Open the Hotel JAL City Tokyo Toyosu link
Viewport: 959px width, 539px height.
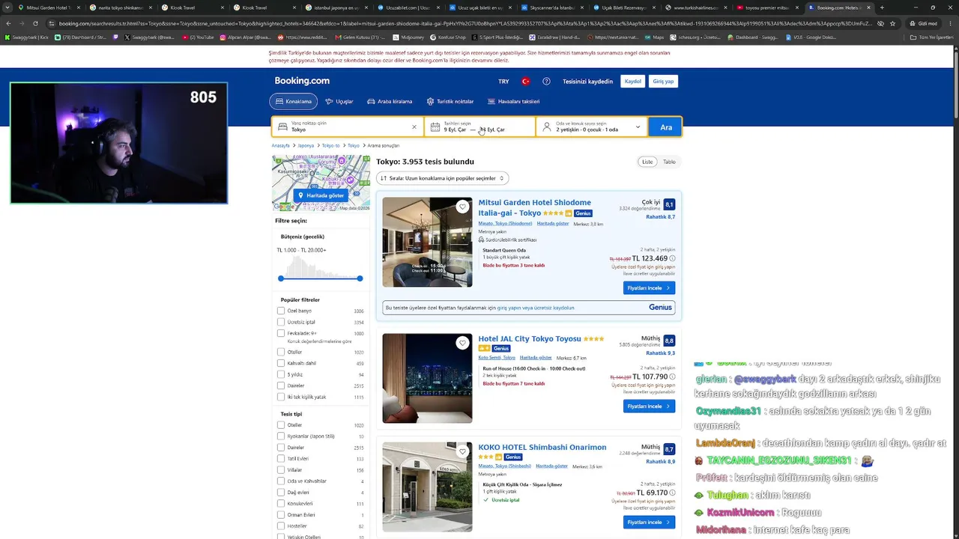(x=530, y=339)
